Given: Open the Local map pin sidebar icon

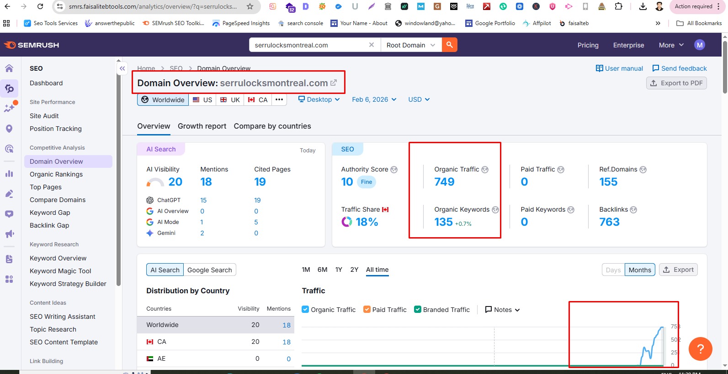Looking at the screenshot, I should [9, 129].
